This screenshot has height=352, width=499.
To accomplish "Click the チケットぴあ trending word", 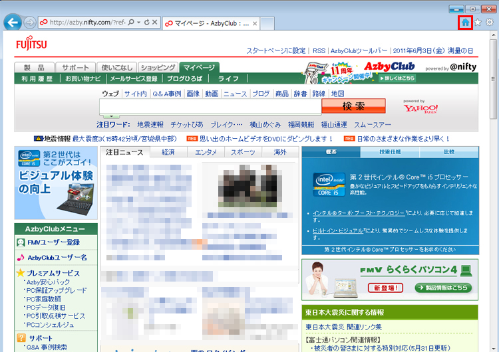I will 187,125.
